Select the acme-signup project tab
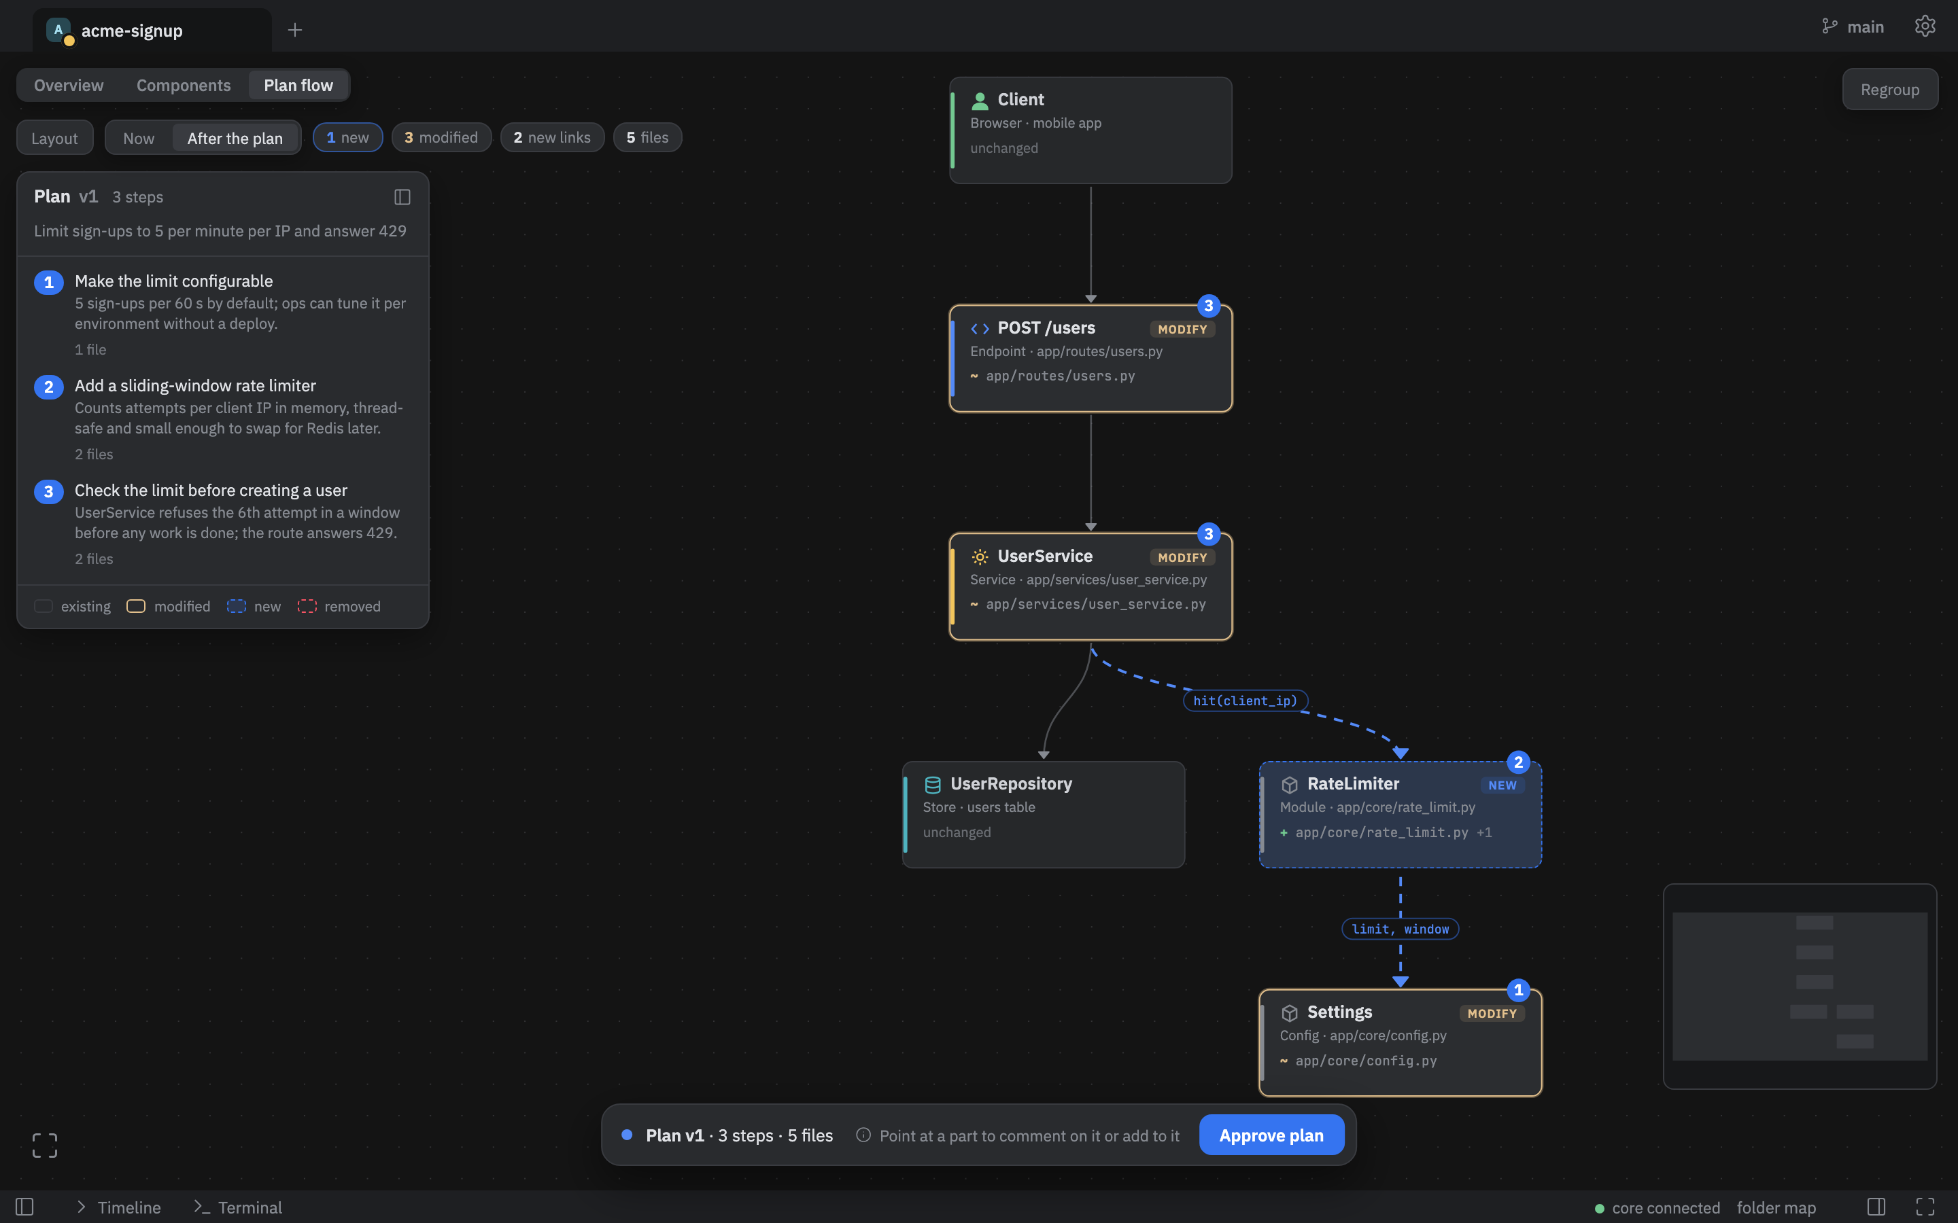Image resolution: width=1958 pixels, height=1223 pixels. (152, 30)
